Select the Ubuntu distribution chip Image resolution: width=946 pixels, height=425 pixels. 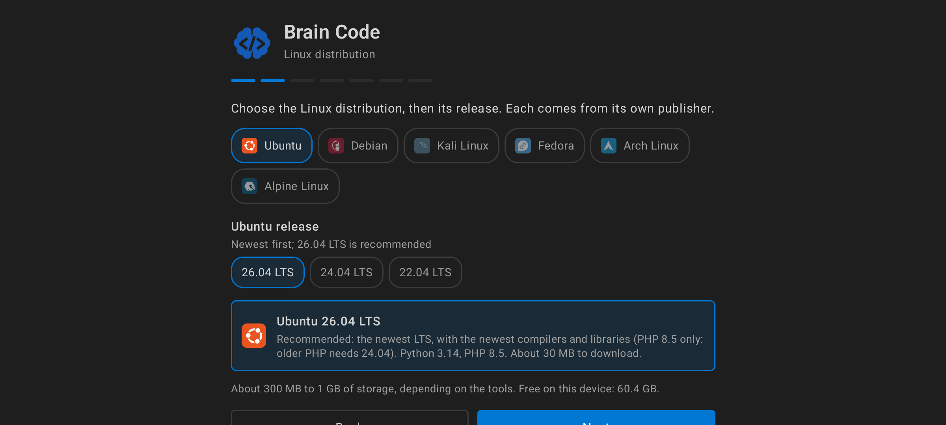[272, 146]
